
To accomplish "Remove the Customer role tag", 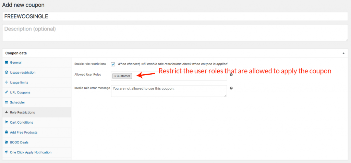I will point(115,76).
